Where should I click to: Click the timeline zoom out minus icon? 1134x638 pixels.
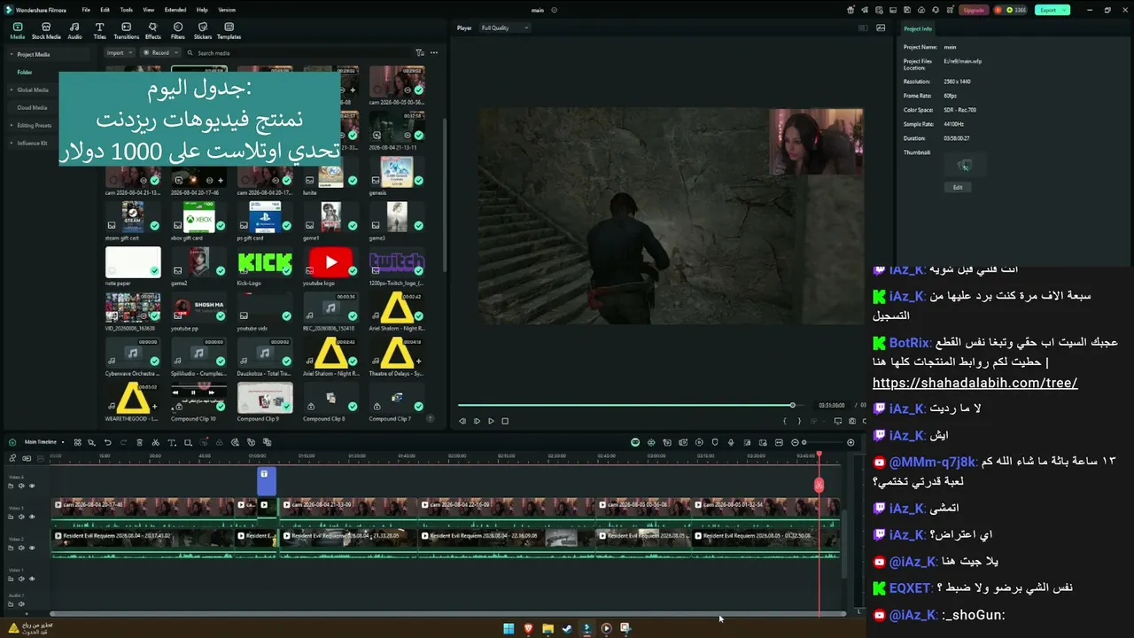tap(795, 442)
